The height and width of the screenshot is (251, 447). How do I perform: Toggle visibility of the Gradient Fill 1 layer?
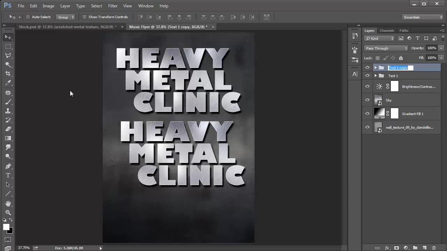367,114
